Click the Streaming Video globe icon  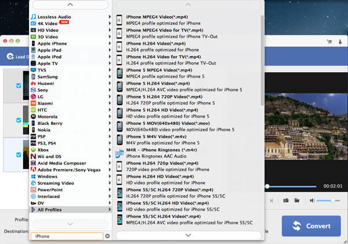[x=33, y=183]
